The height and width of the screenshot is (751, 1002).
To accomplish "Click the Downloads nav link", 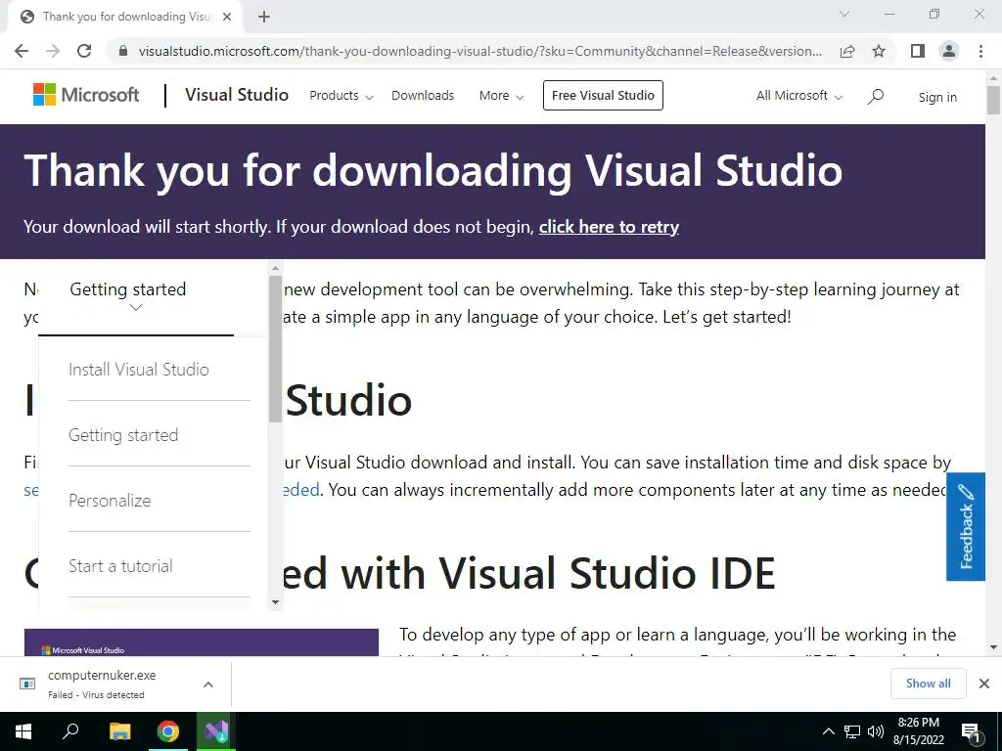I will [x=423, y=96].
